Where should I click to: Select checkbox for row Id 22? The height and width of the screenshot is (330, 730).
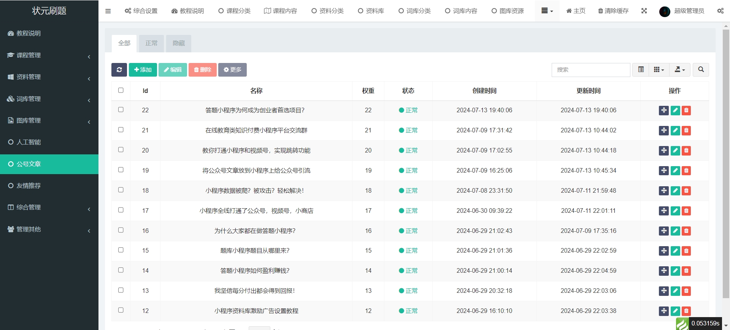121,110
